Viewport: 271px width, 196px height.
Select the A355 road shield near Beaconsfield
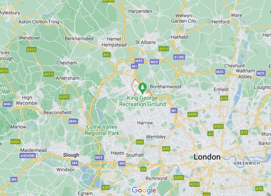coord(64,97)
